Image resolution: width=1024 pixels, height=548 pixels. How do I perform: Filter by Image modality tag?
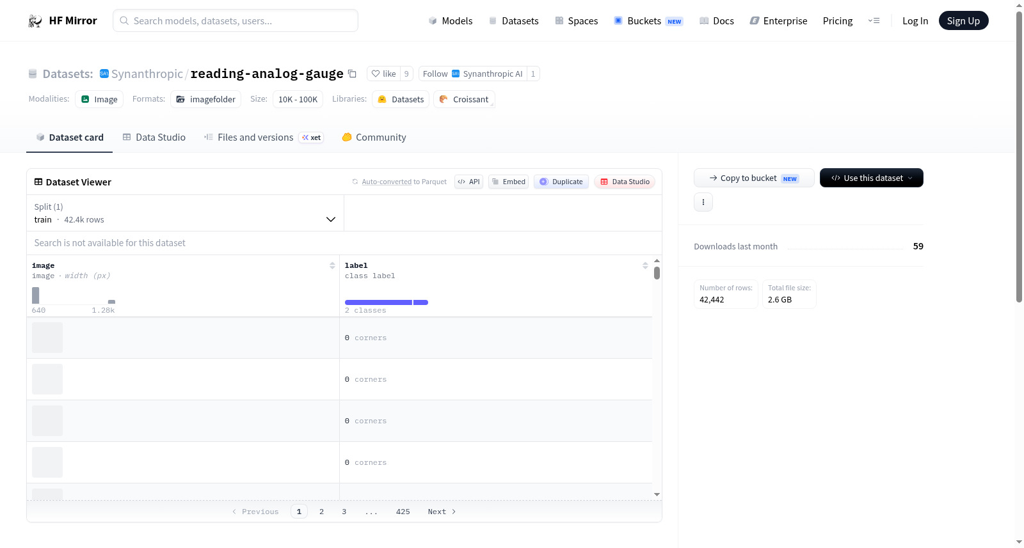[x=99, y=99]
